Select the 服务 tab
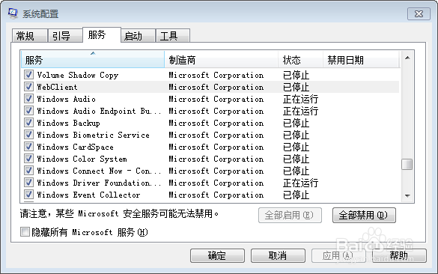This screenshot has height=274, width=438. click(x=102, y=34)
